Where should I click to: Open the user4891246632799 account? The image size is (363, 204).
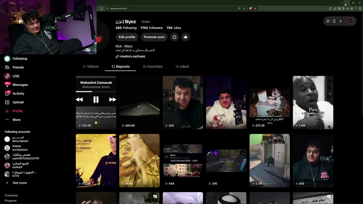click(22, 157)
